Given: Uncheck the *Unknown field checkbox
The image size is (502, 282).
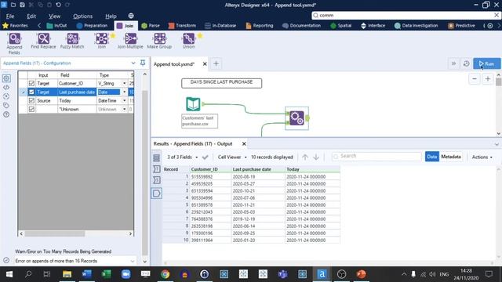Looking at the screenshot, I should [x=31, y=110].
